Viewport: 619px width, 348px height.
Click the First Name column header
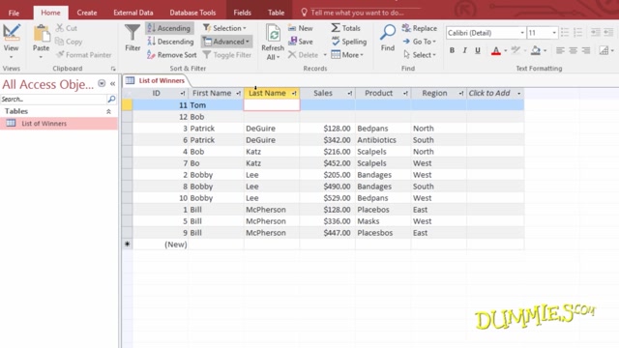point(216,94)
